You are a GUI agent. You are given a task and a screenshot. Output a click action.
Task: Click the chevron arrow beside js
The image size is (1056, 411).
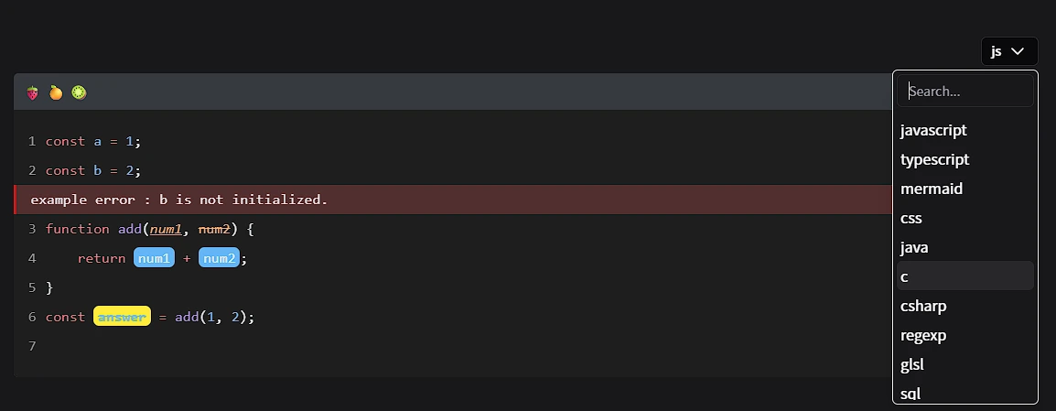coord(1018,51)
